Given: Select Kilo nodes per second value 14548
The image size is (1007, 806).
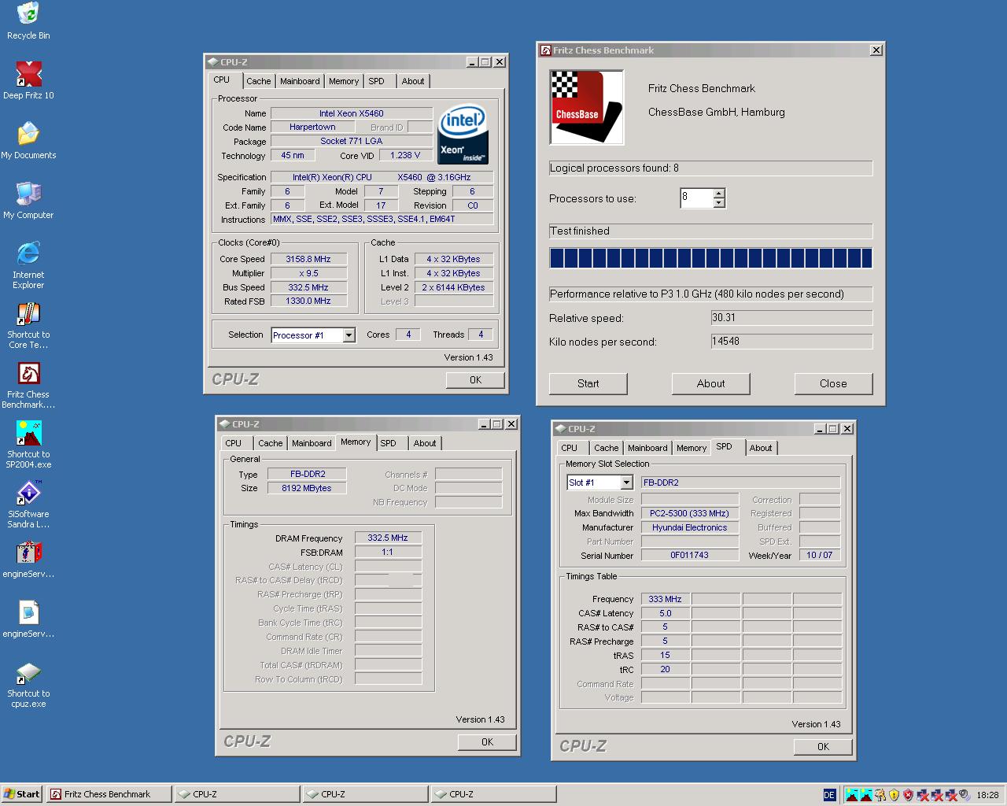Looking at the screenshot, I should 791,342.
